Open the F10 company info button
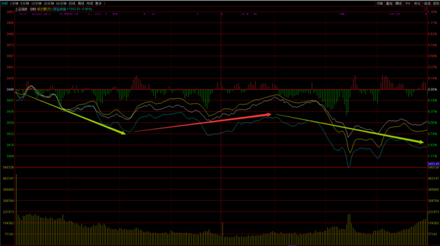This screenshot has width=440, height=246. click(408, 3)
